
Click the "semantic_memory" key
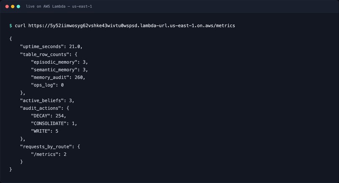point(54,70)
